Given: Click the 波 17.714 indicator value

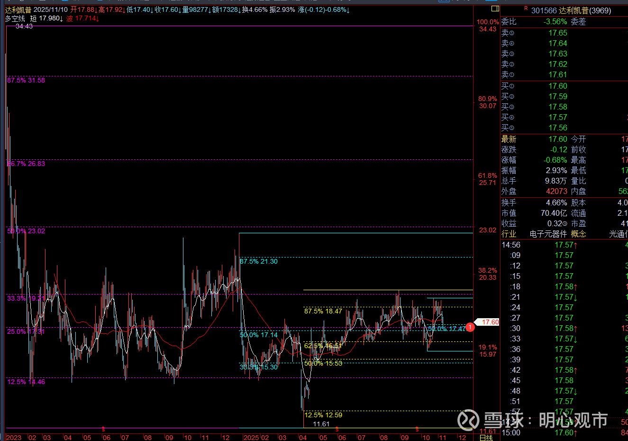Looking at the screenshot, I should tap(82, 18).
